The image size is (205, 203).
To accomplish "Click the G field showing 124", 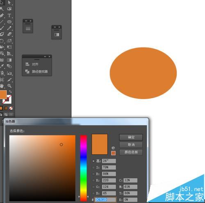I will 109,187.
